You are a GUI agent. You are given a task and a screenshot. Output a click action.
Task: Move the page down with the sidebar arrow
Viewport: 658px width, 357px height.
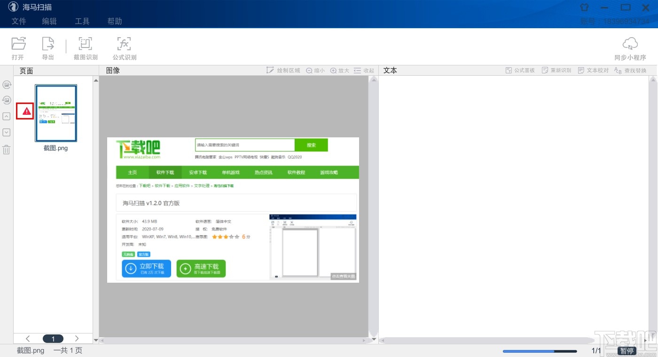click(x=7, y=132)
